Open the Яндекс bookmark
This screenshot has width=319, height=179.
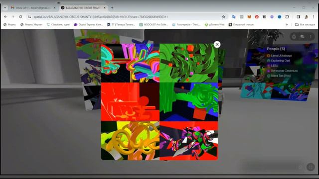pyautogui.click(x=10, y=24)
